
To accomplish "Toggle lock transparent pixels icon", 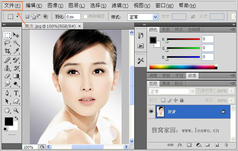I will pyautogui.click(x=163, y=100).
